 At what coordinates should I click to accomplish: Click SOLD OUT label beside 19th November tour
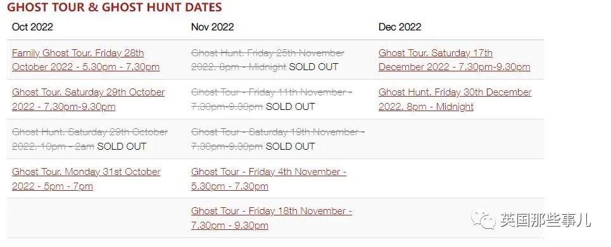pos(290,147)
